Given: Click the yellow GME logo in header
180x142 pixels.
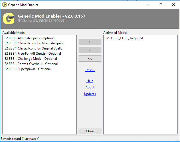Looking at the screenshot, I should tap(9, 19).
